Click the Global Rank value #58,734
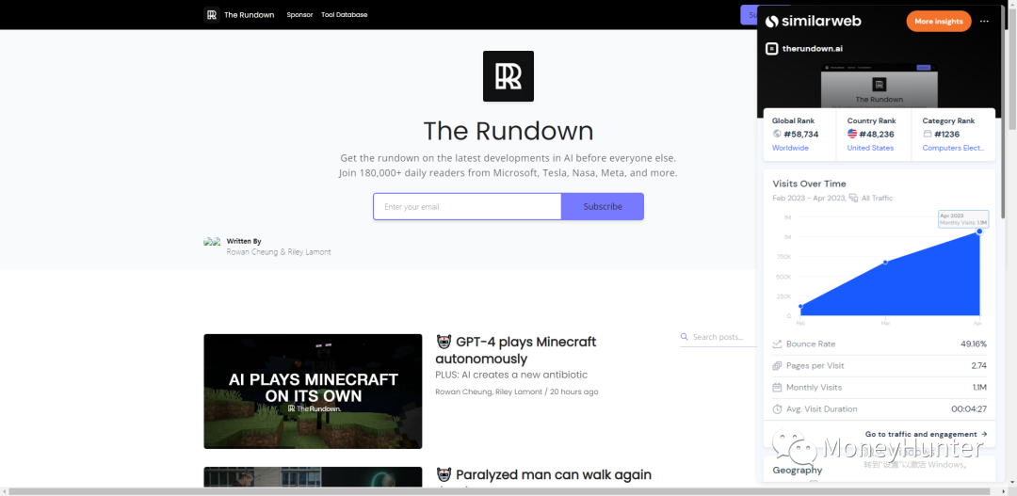1017x496 pixels. 801,135
